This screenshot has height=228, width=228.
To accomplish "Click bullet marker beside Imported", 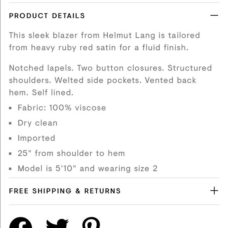I will pyautogui.click(x=10, y=138).
